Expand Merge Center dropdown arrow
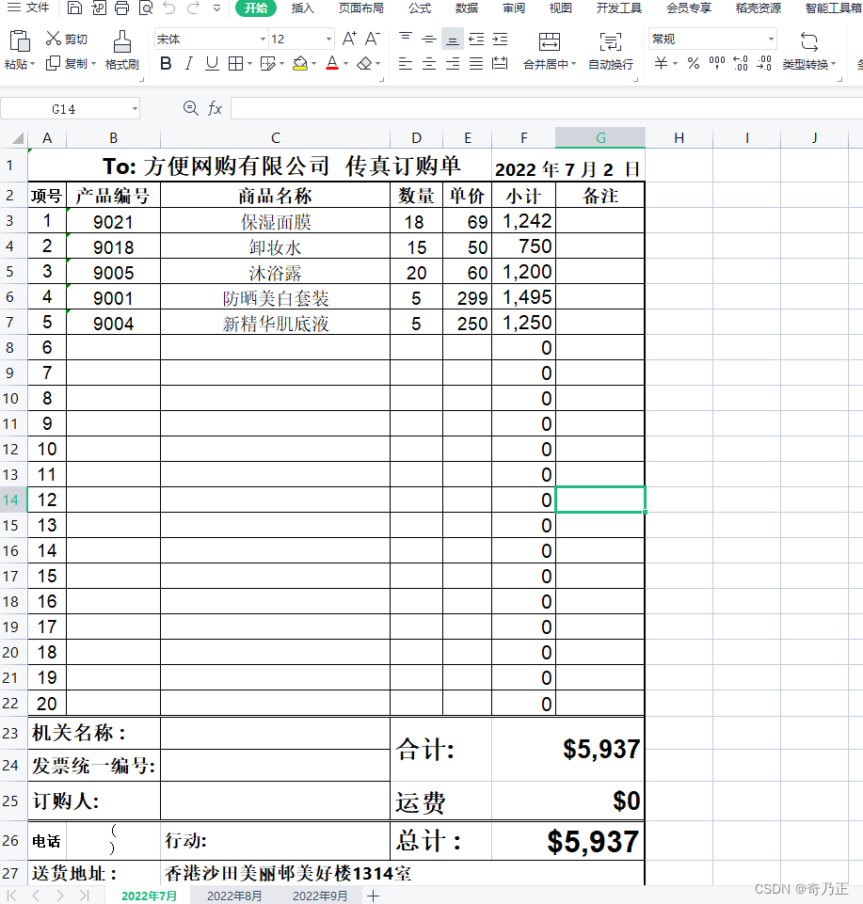 pos(573,64)
